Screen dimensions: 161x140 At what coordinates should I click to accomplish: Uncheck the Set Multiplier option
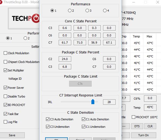(5, 70)
